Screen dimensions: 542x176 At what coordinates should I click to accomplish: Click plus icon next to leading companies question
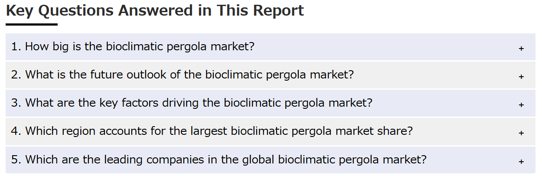pyautogui.click(x=521, y=162)
